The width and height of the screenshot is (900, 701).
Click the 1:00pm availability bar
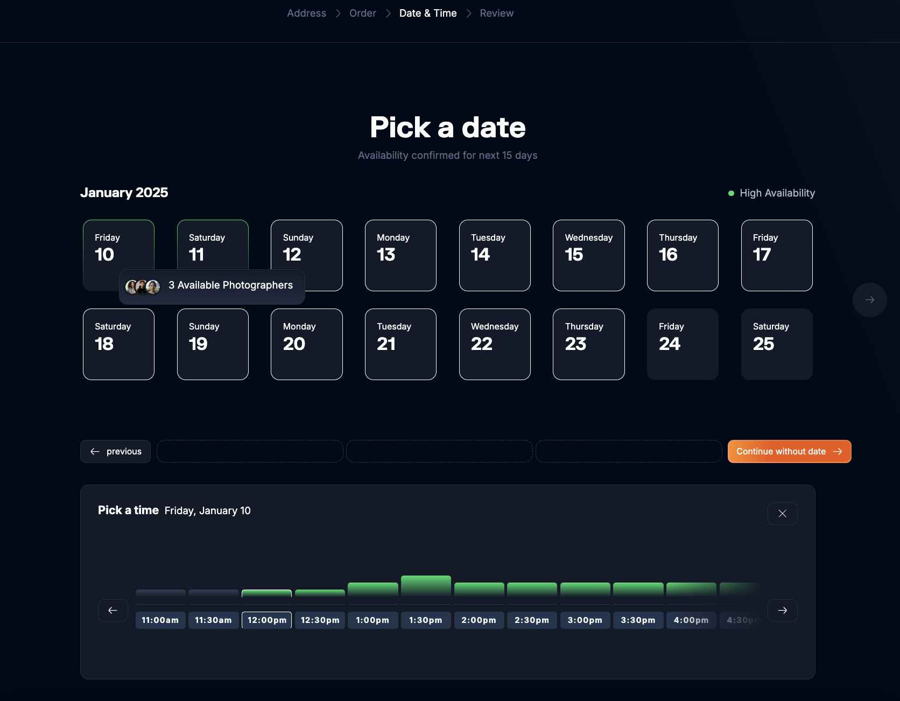pyautogui.click(x=372, y=589)
